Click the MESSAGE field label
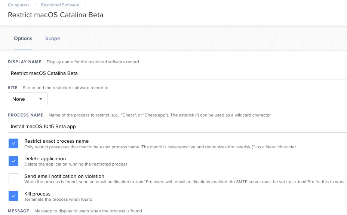 19,211
